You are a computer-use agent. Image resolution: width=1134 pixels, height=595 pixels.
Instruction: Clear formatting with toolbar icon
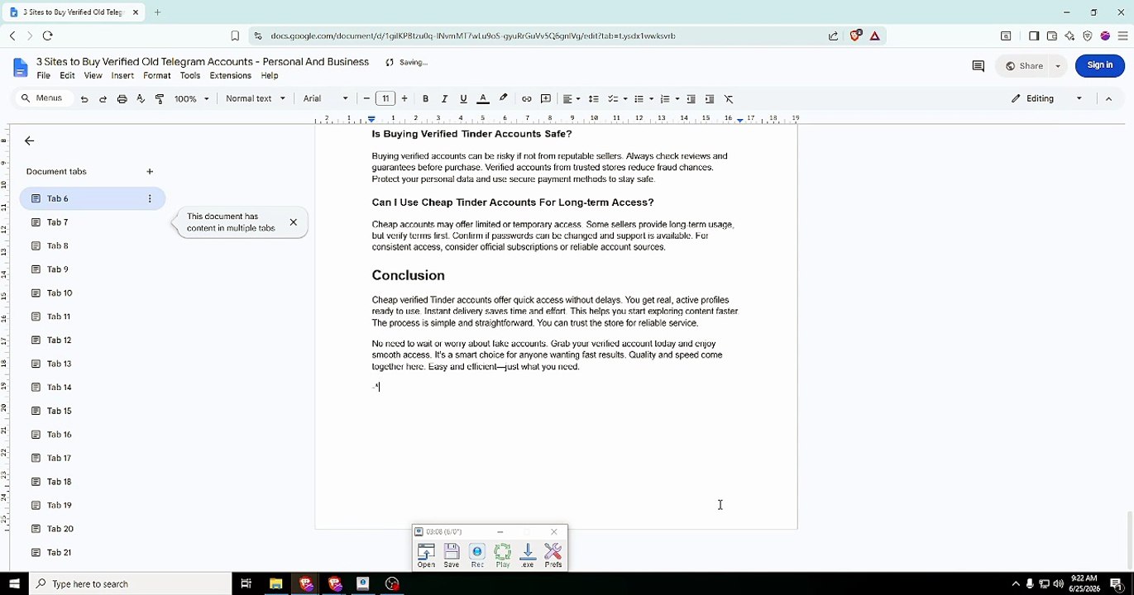pos(729,99)
